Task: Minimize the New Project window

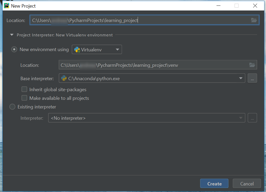Action: click(x=219, y=6)
